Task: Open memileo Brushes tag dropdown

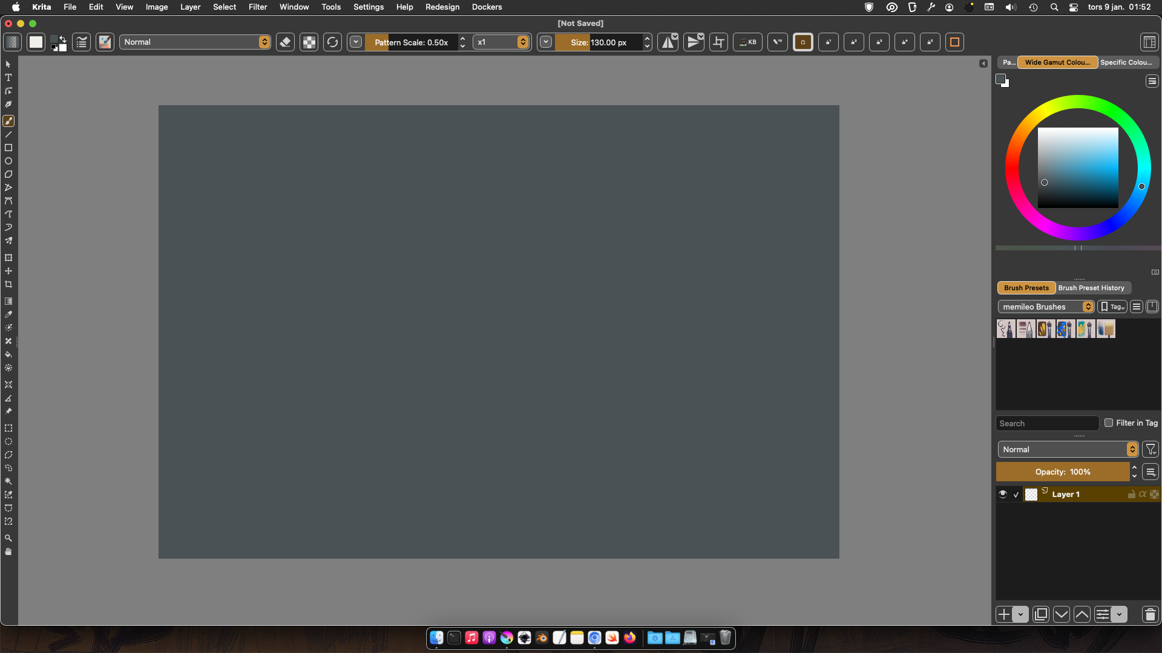Action: point(1046,307)
